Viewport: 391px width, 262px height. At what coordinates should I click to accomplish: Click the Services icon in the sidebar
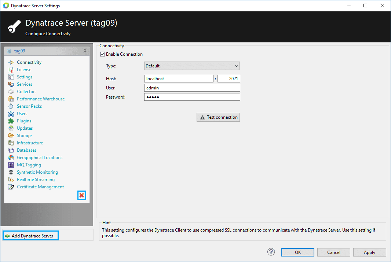pos(11,84)
